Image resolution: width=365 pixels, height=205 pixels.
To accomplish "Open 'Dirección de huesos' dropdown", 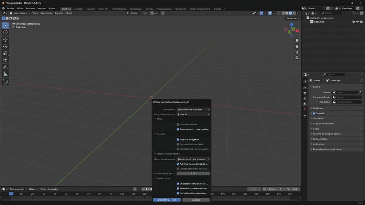I will [193, 159].
